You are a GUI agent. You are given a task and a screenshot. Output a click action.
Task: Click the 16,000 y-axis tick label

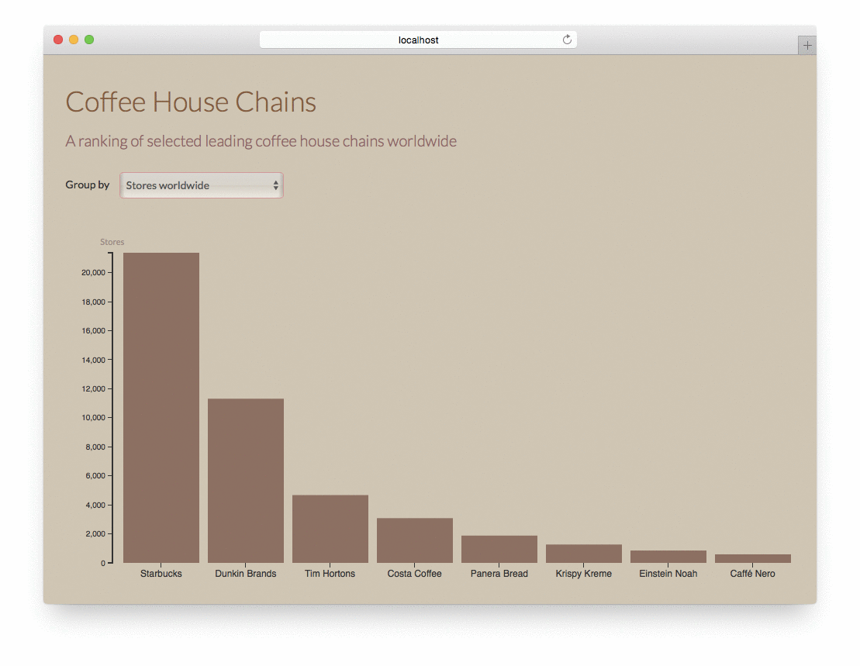coord(93,330)
